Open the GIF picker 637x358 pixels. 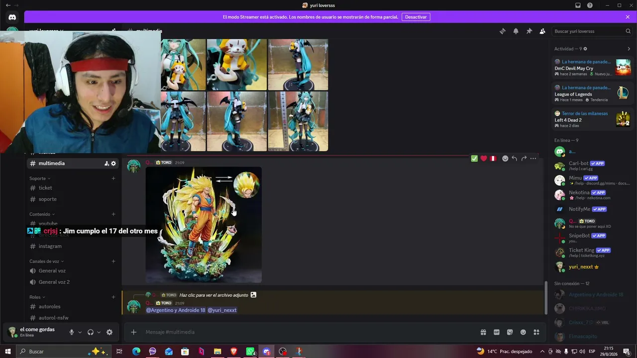(497, 332)
